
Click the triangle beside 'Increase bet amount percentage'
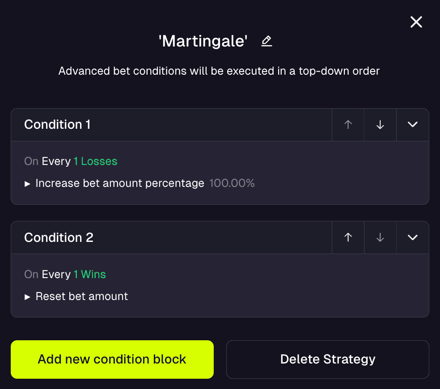[x=28, y=183]
